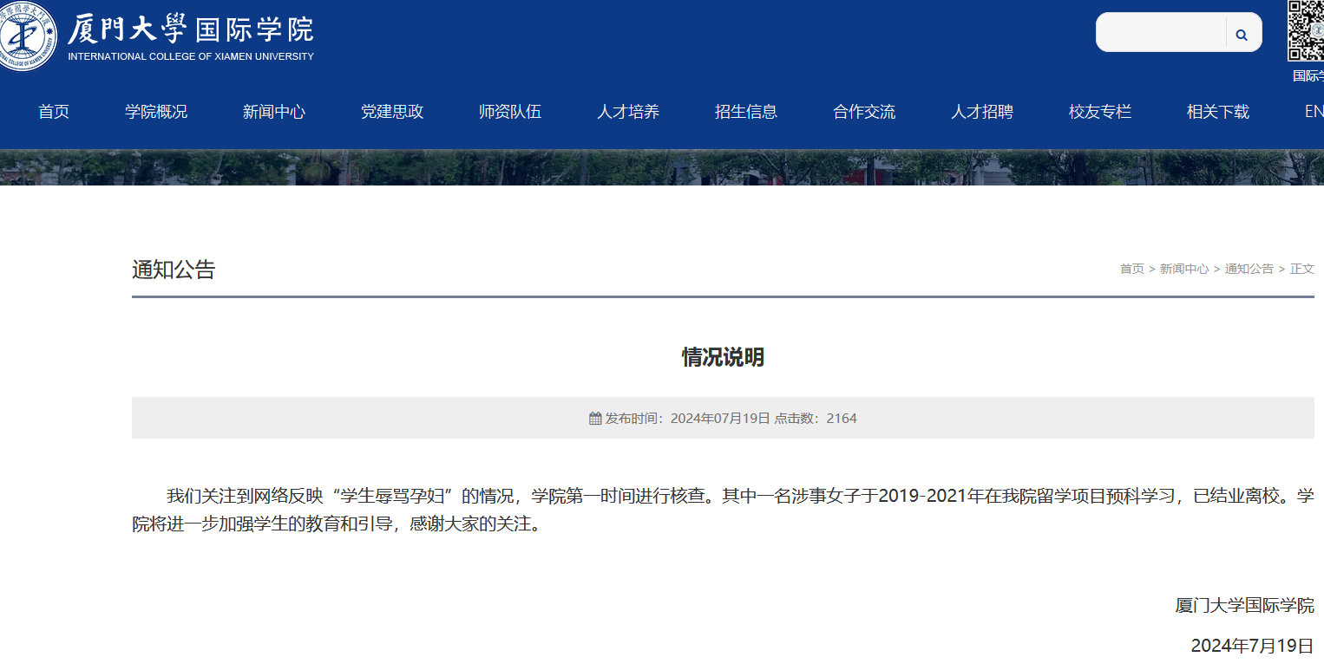This screenshot has width=1324, height=670.
Task: Switch to the EN language link
Action: point(1314,112)
